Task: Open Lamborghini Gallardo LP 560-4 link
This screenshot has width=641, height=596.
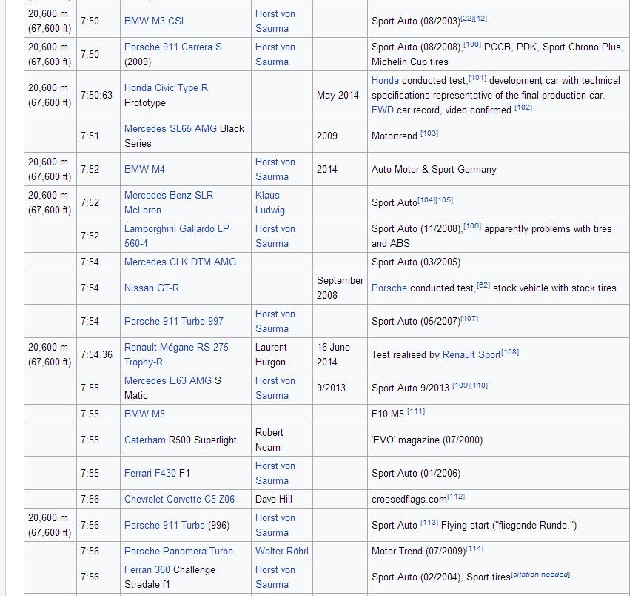Action: 177,236
